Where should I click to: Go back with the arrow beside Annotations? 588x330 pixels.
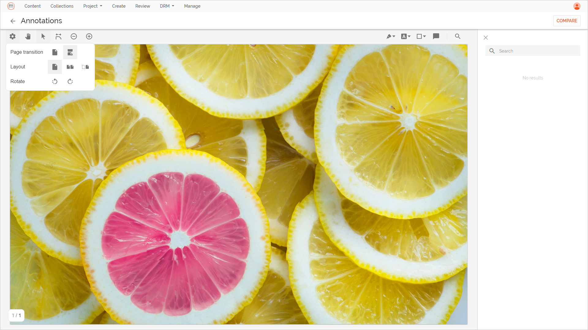(x=13, y=21)
